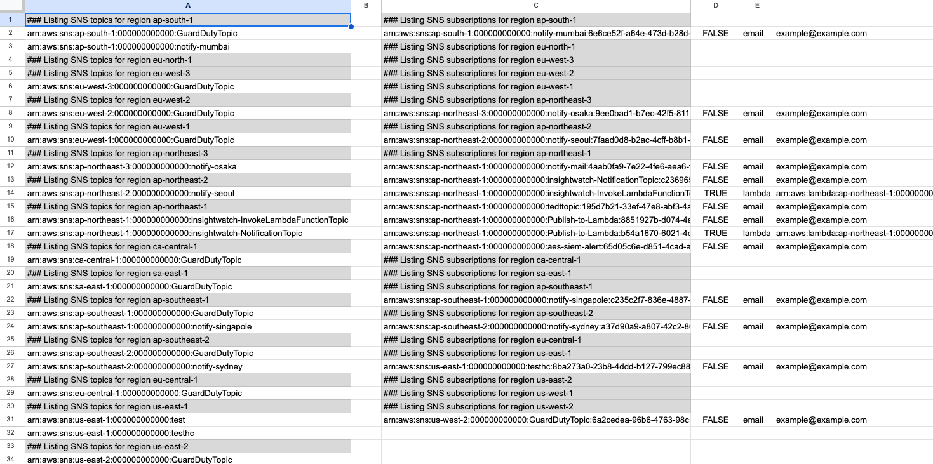933x464 pixels.
Task: Click the narrow column B header
Action: [366, 6]
